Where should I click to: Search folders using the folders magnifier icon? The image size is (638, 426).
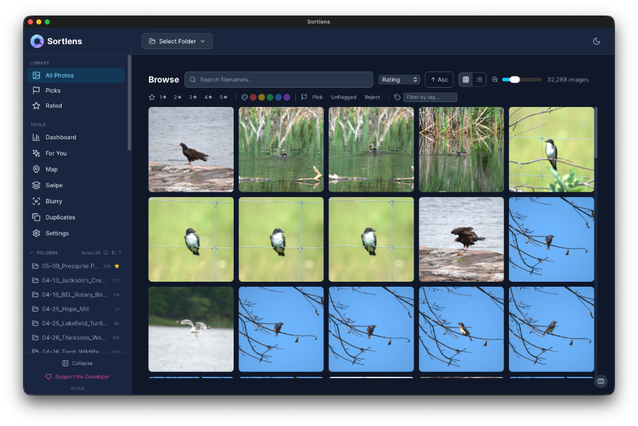(106, 252)
